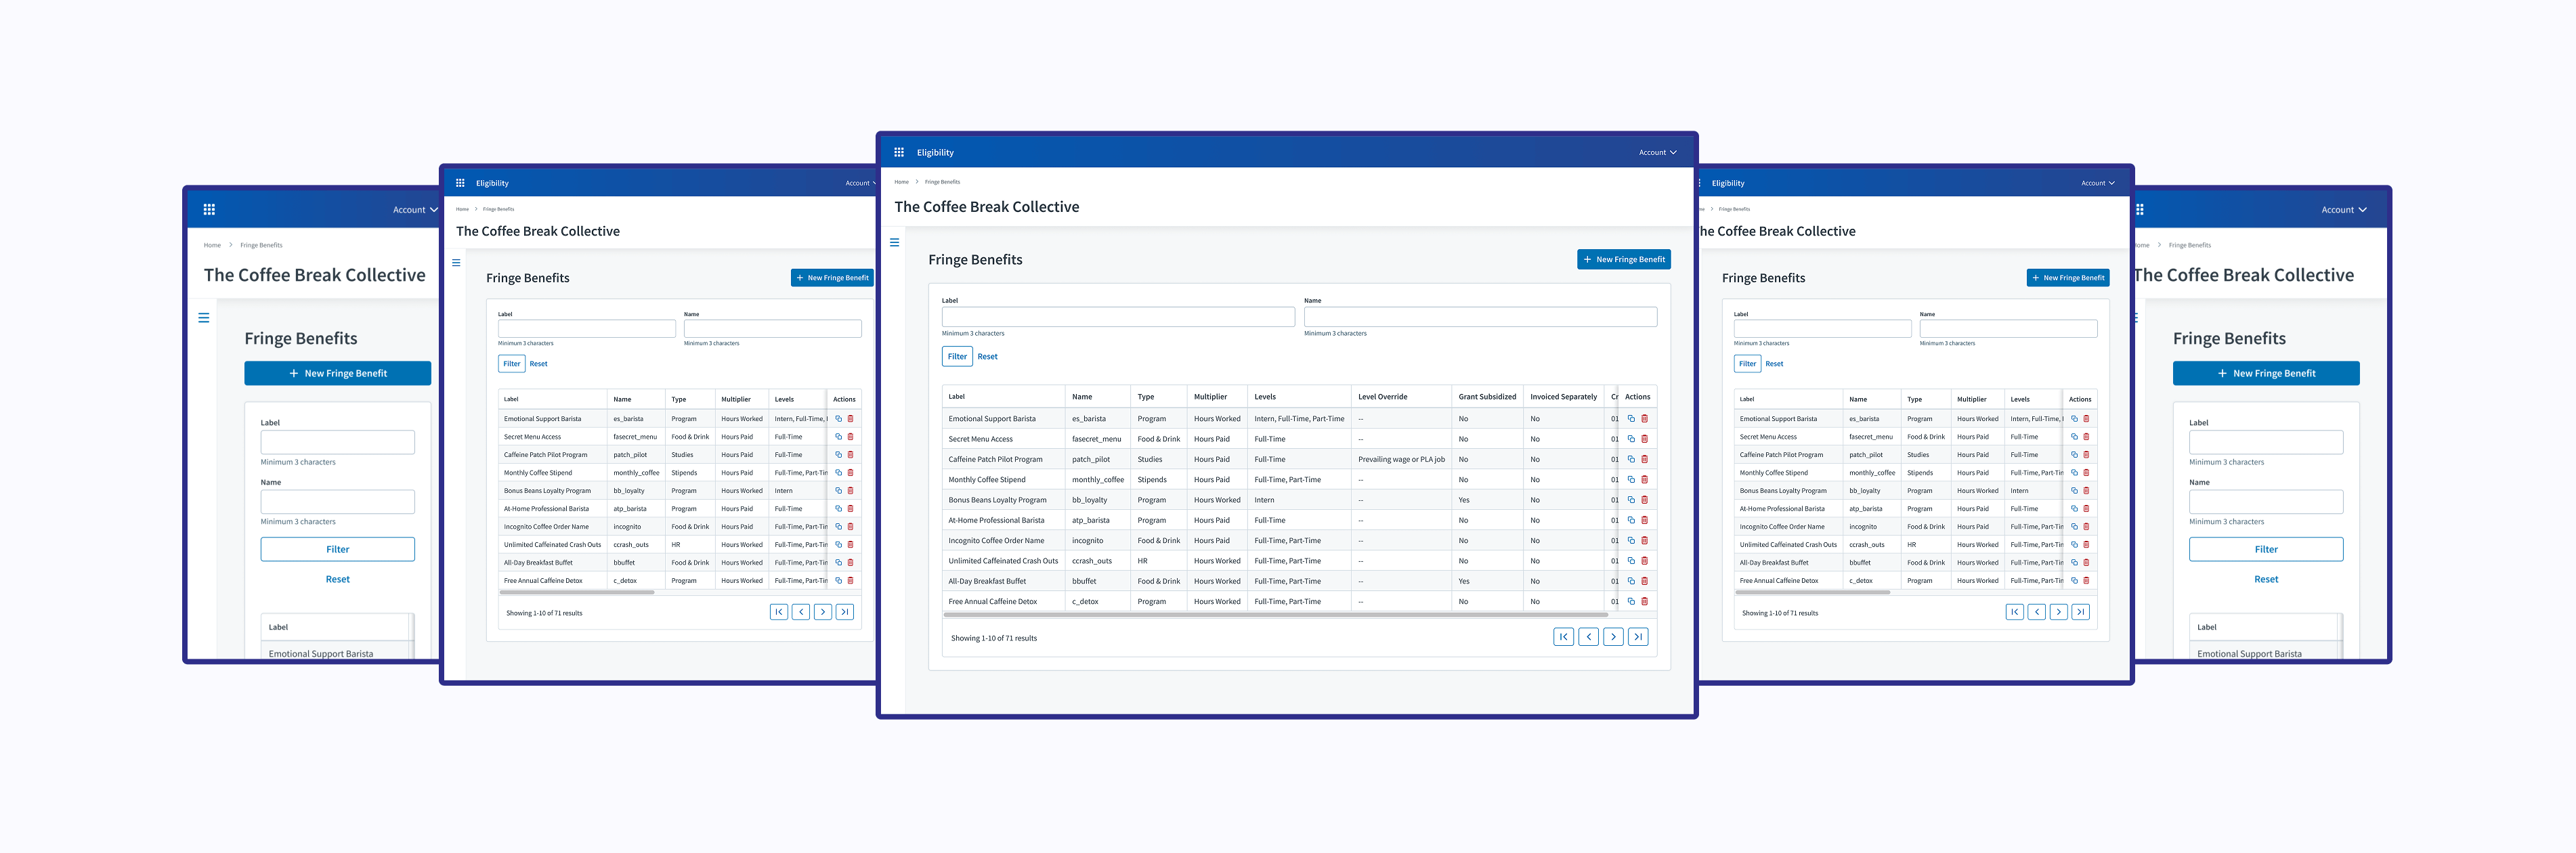Click New Fringe Benefit button in center window

[1623, 259]
